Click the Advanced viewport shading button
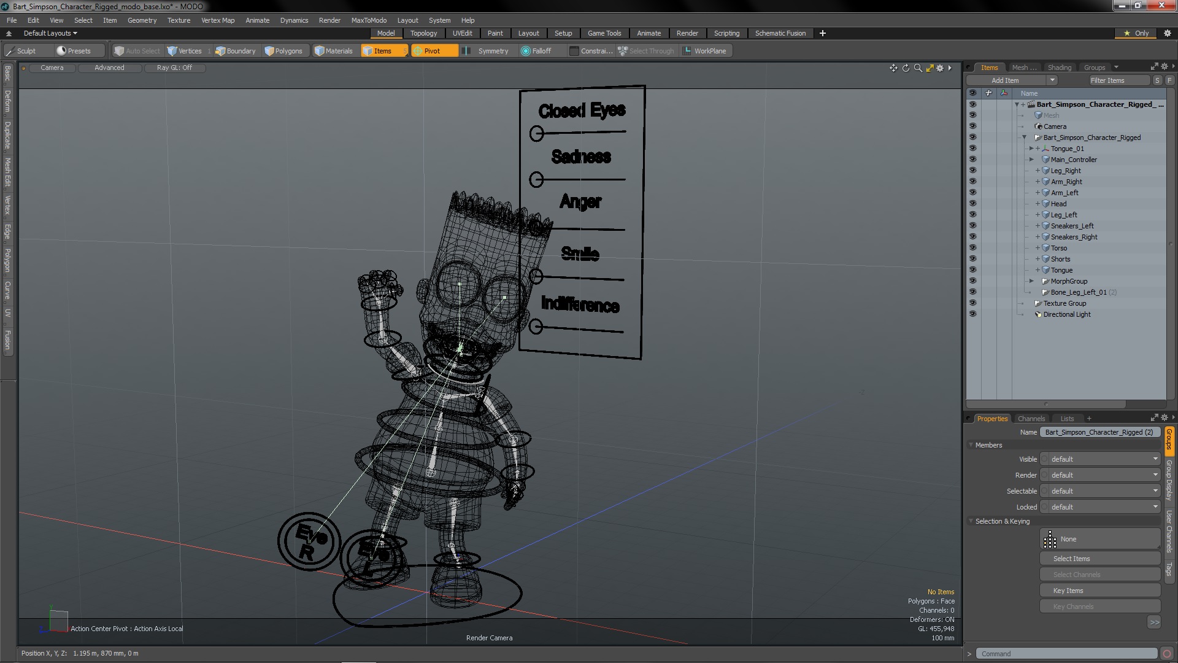Screen dimensions: 1178x663 (x=109, y=68)
